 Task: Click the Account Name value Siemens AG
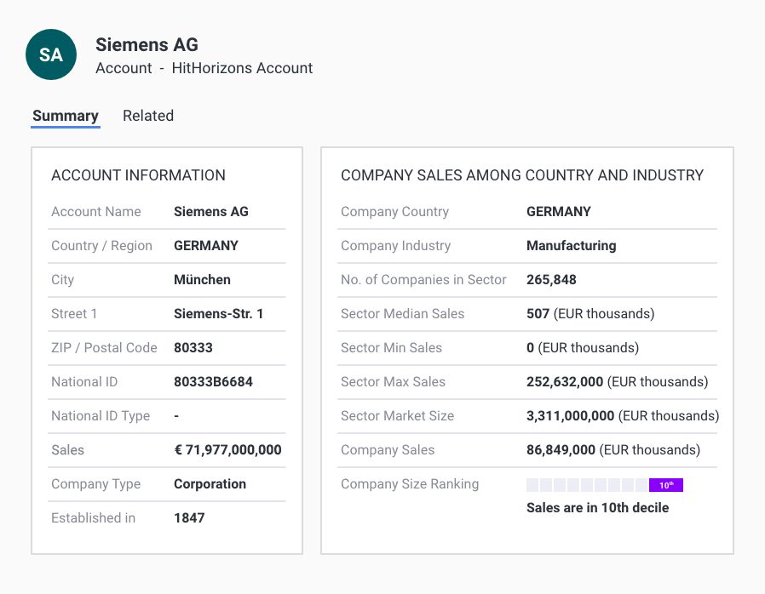(211, 212)
